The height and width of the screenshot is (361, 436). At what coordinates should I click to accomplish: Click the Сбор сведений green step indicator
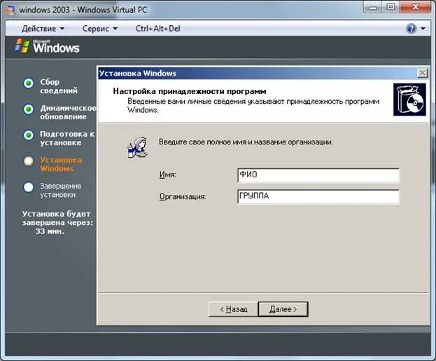click(29, 83)
